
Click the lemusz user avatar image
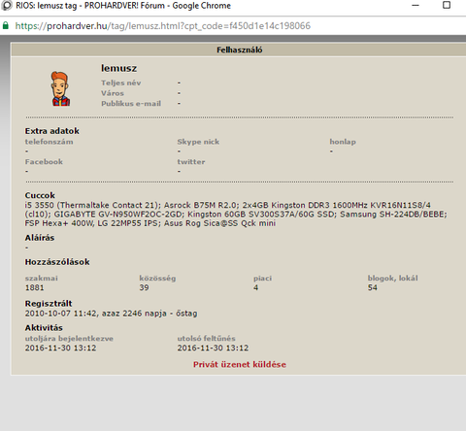(60, 89)
